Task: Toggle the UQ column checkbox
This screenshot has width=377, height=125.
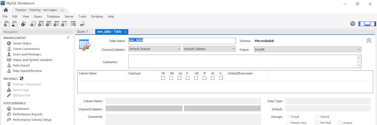Action: coord(179,78)
